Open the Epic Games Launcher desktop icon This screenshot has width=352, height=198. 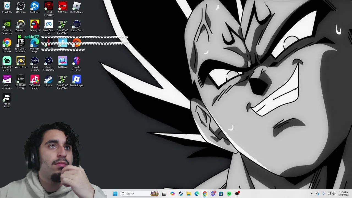click(x=21, y=46)
